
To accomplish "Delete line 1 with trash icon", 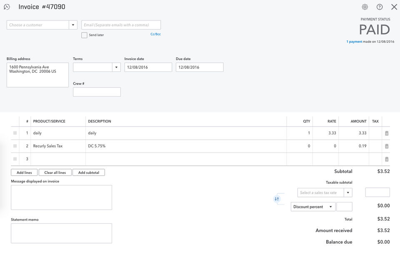I will (387, 133).
